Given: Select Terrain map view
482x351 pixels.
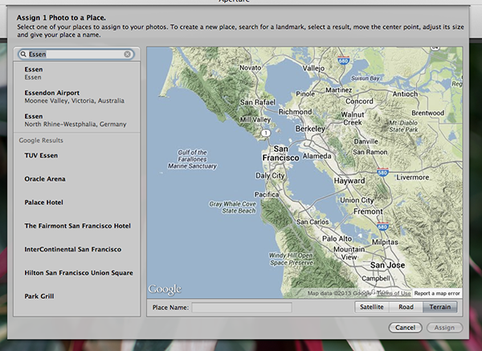Looking at the screenshot, I should (x=440, y=307).
